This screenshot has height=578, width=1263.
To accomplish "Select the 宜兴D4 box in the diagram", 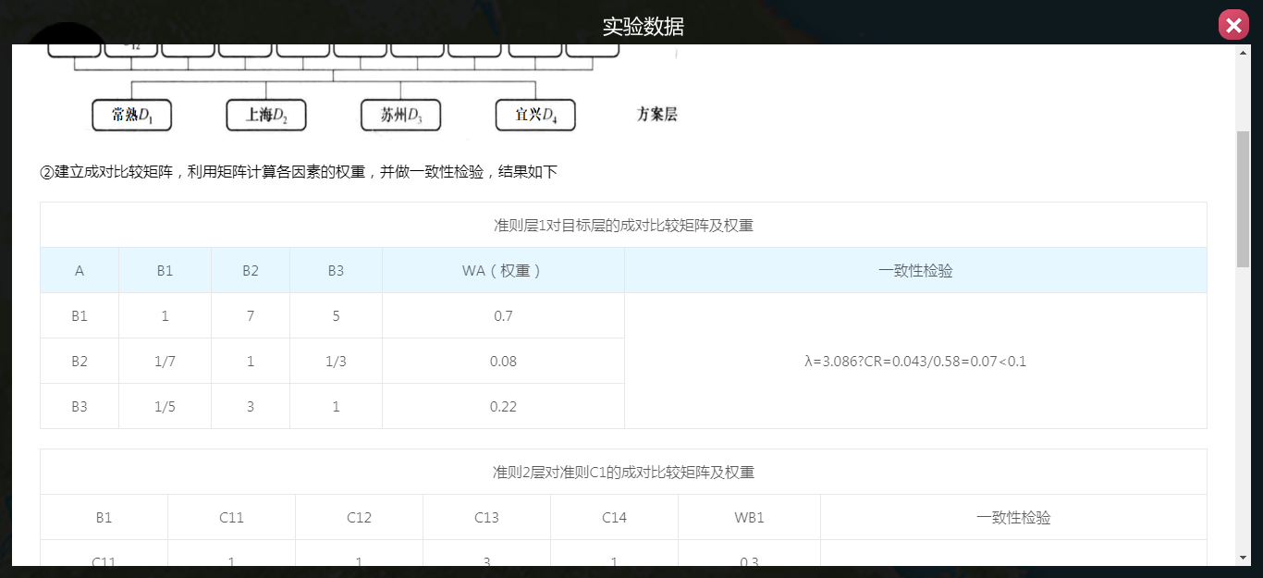I will [x=535, y=116].
